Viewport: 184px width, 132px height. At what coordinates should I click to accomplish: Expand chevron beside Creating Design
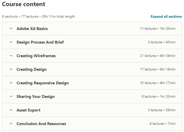[x=11, y=69]
